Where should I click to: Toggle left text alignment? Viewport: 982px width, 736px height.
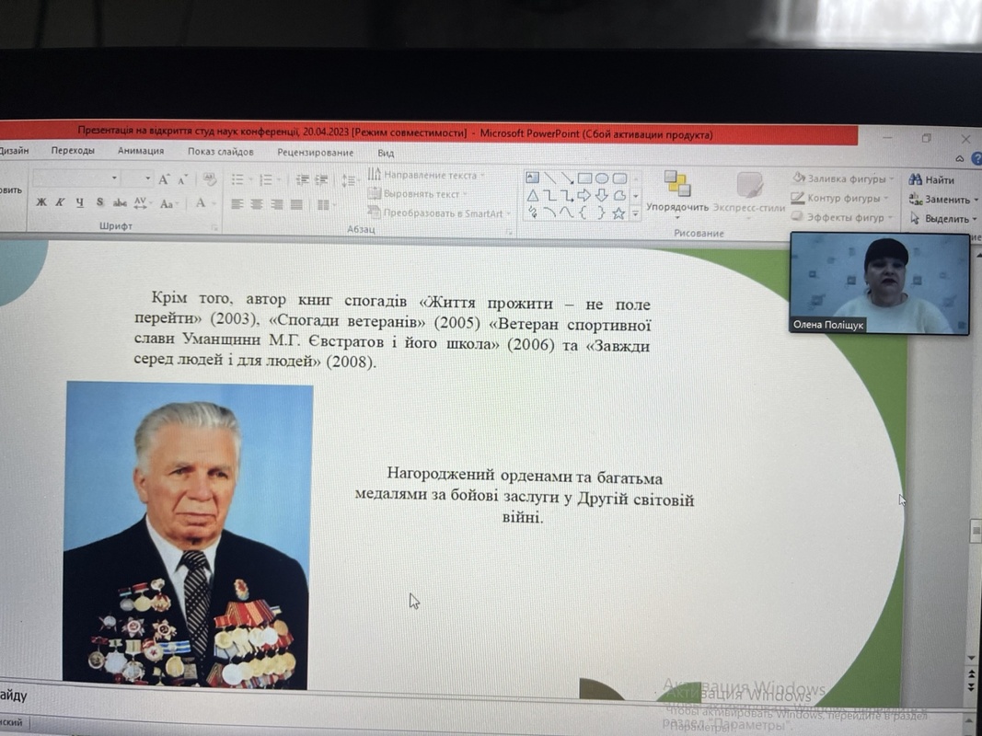click(237, 204)
